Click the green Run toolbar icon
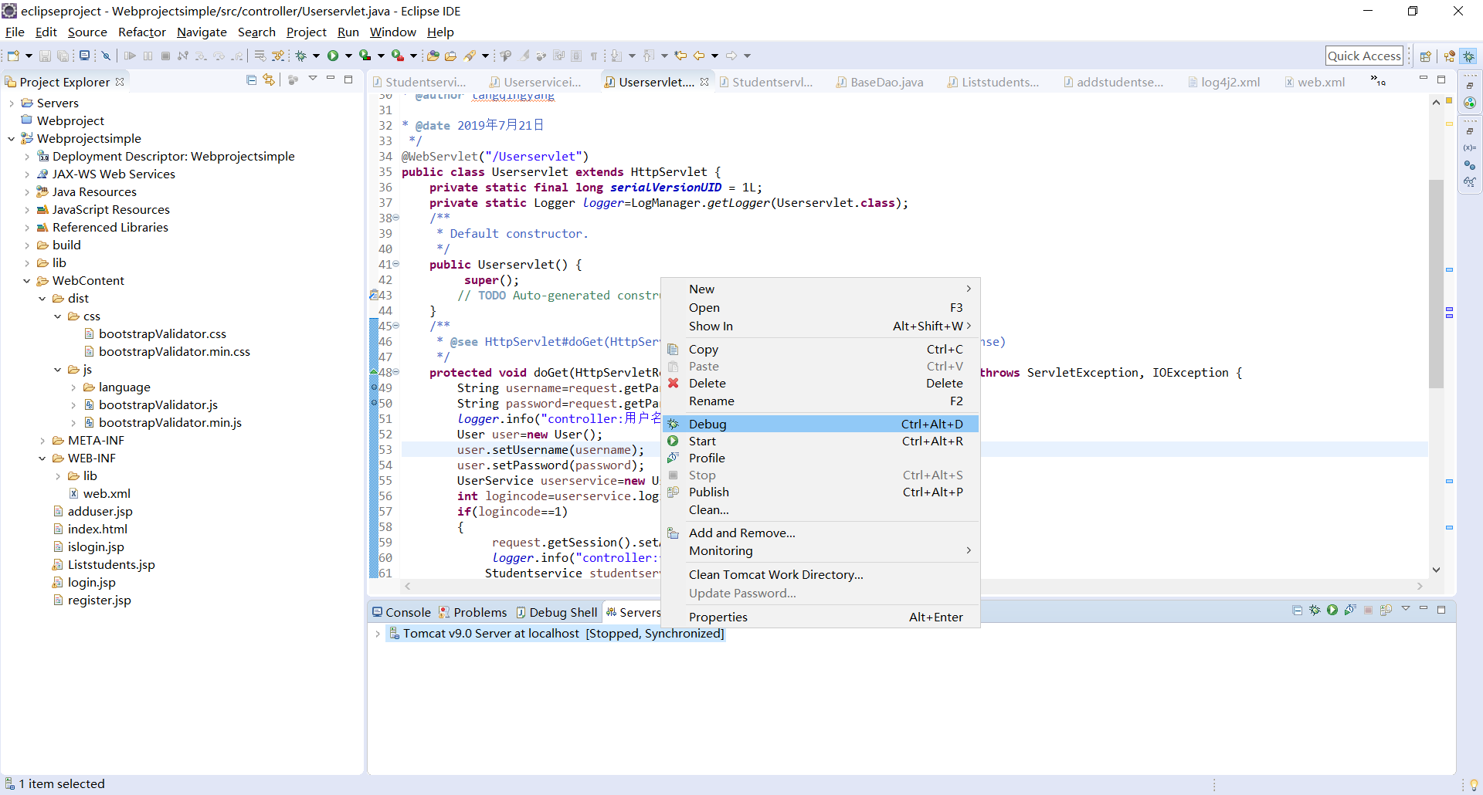Screen dimensions: 1483x795 pyautogui.click(x=333, y=56)
